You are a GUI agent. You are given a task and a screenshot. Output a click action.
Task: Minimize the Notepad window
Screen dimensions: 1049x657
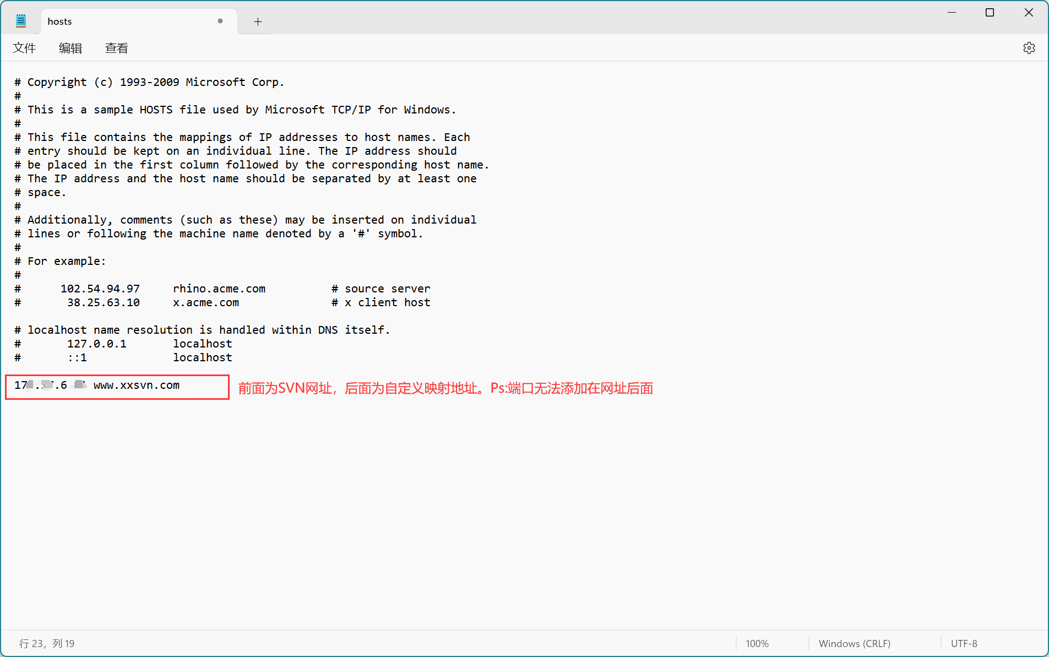(952, 13)
